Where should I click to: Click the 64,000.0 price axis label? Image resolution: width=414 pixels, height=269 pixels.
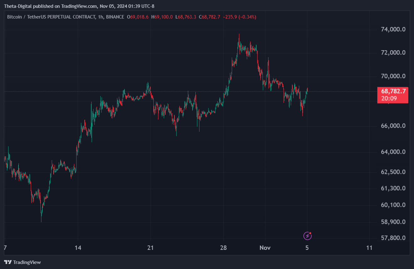(x=393, y=152)
